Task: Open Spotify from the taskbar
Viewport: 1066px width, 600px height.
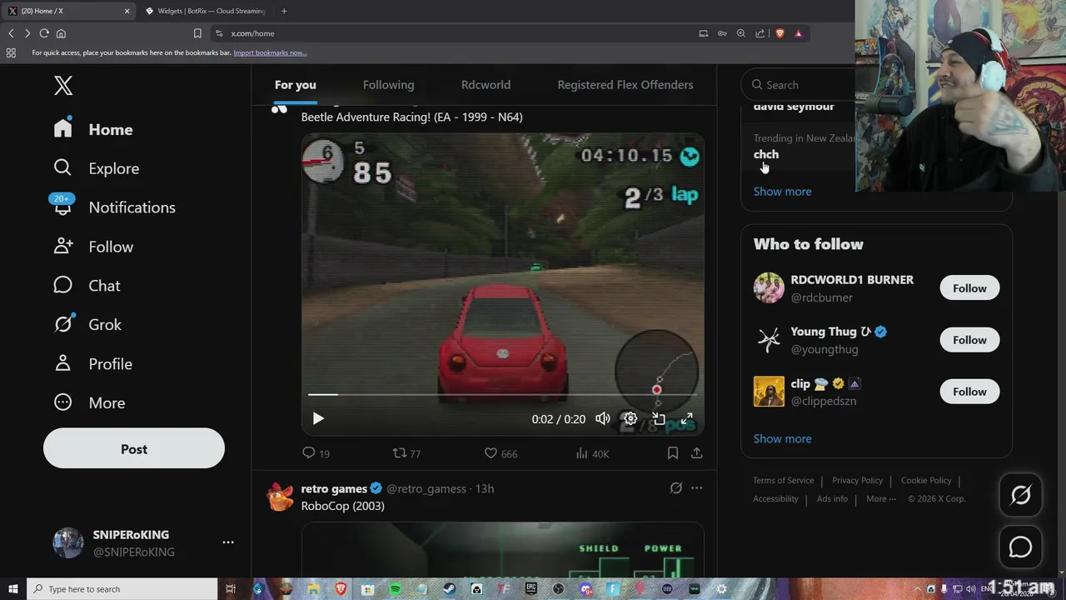Action: [x=395, y=589]
